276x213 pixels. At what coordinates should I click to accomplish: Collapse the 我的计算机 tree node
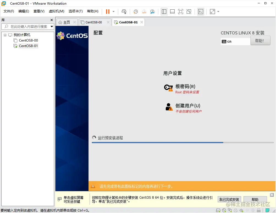click(x=5, y=35)
